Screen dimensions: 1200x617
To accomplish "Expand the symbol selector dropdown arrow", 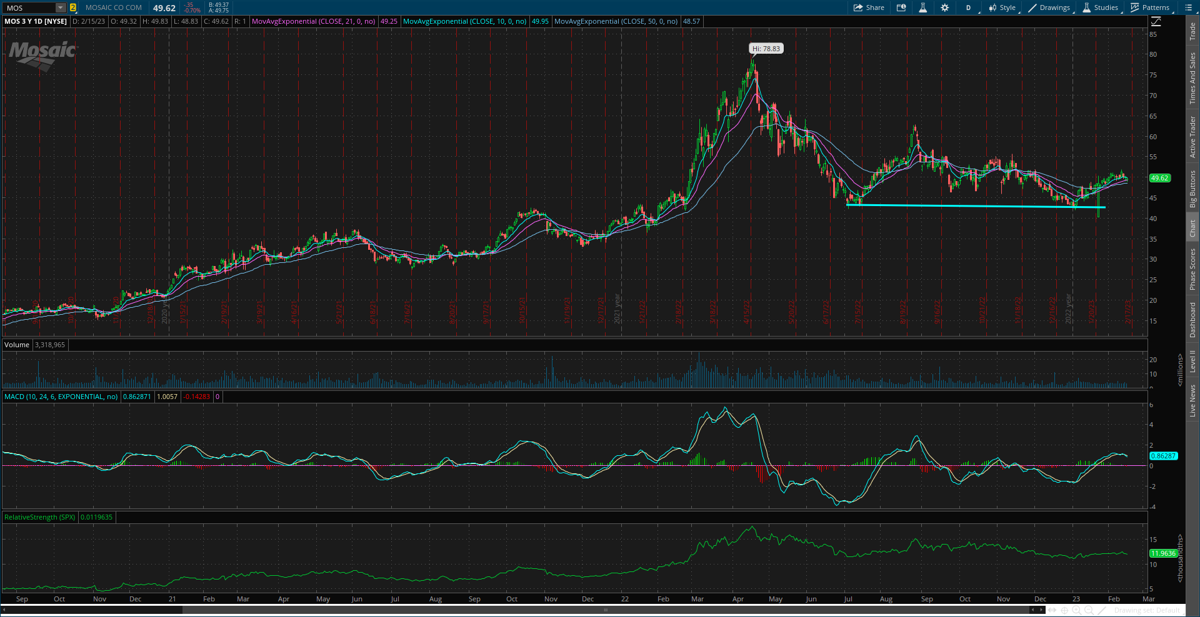I will point(61,7).
